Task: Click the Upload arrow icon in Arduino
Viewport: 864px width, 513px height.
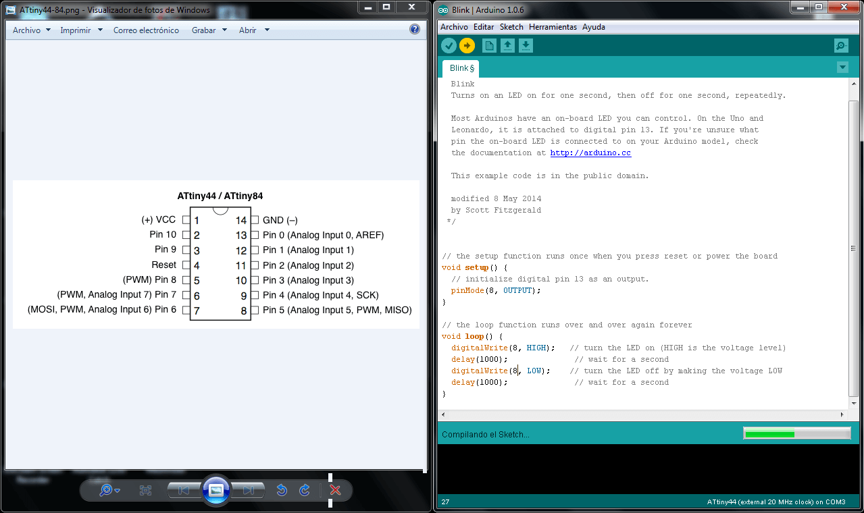Action: tap(467, 46)
